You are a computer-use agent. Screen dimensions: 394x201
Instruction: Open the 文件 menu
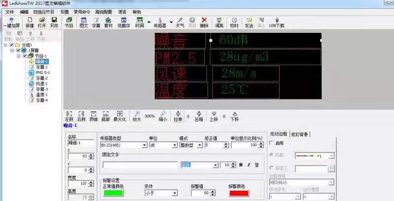point(9,12)
